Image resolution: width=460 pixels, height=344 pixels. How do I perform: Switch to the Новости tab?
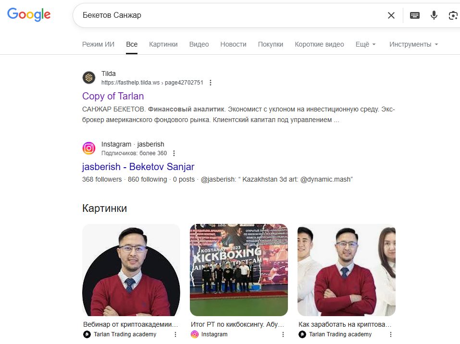pos(233,44)
